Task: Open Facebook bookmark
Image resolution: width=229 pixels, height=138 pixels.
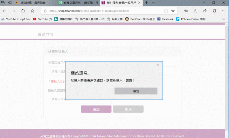Action: point(165,19)
